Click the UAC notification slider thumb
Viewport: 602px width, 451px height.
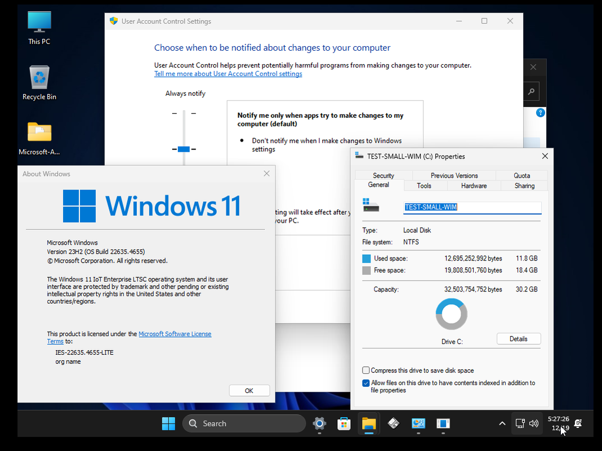[184, 149]
